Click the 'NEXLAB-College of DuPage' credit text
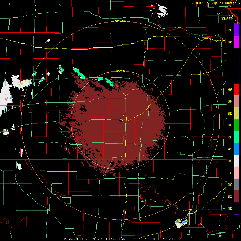 [x=214, y=3]
